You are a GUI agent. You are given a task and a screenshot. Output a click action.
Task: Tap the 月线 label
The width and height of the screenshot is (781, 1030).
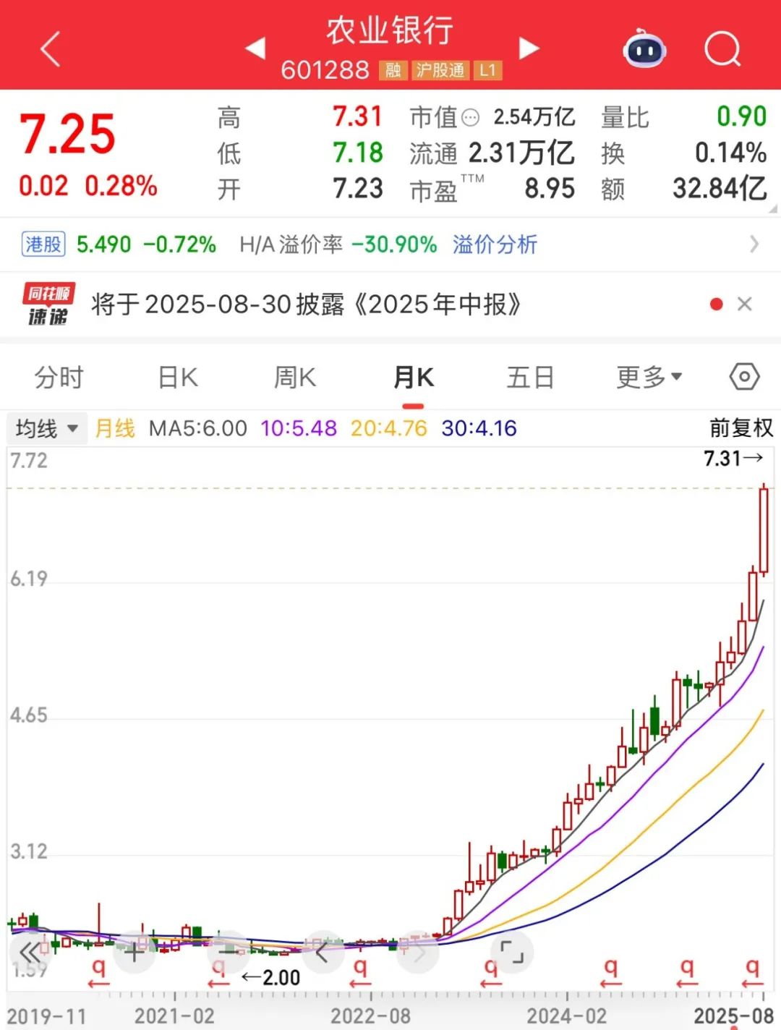[x=115, y=428]
